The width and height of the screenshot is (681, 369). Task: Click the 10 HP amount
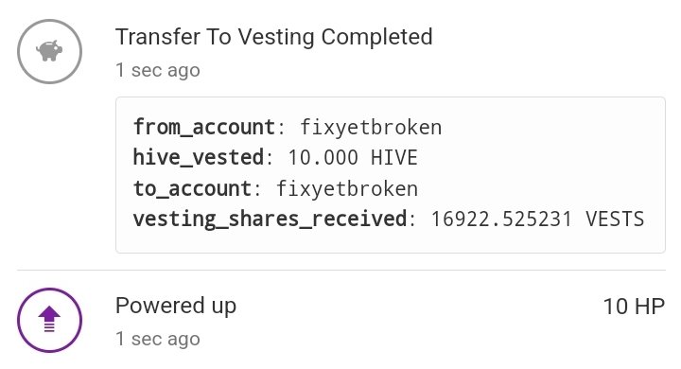[x=634, y=307]
